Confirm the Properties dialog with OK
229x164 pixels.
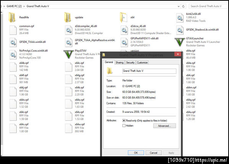tap(136, 153)
